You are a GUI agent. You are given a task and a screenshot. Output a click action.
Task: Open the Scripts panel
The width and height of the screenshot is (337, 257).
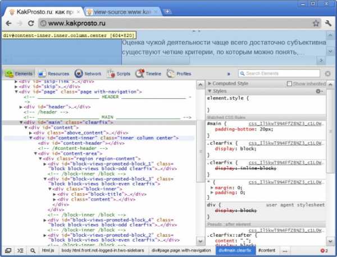119,74
